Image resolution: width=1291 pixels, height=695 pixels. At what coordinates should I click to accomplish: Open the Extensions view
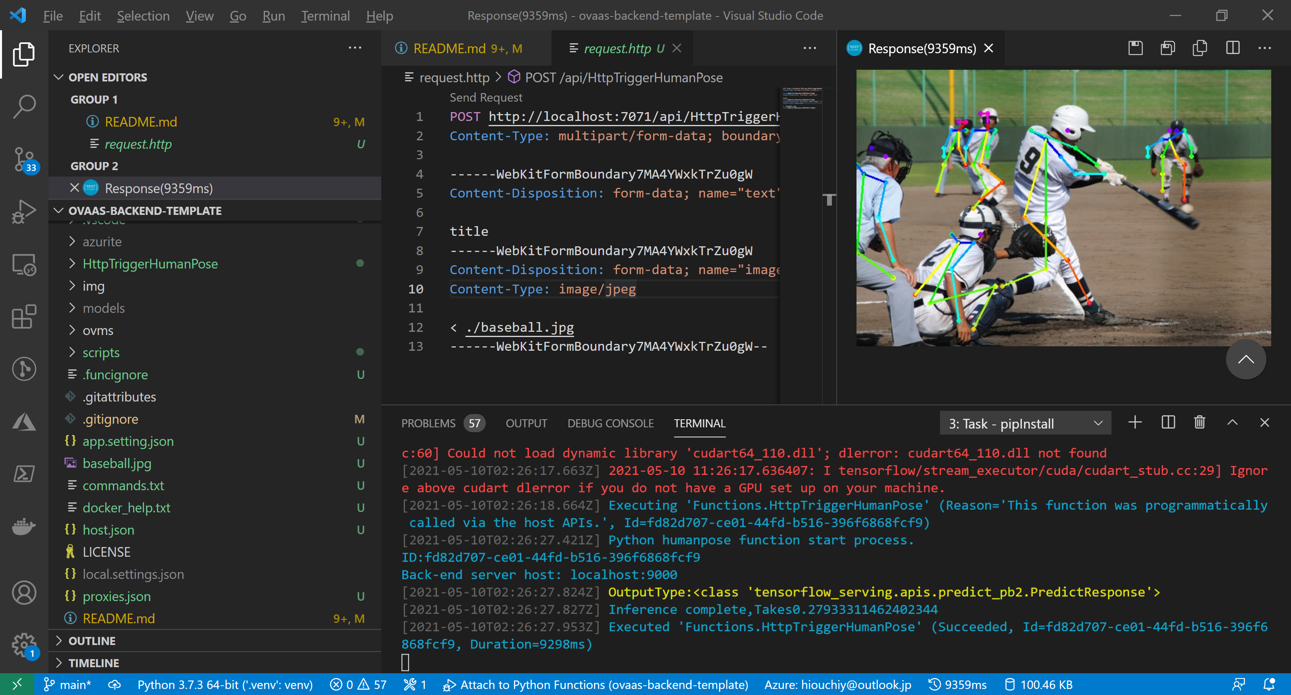coord(23,316)
